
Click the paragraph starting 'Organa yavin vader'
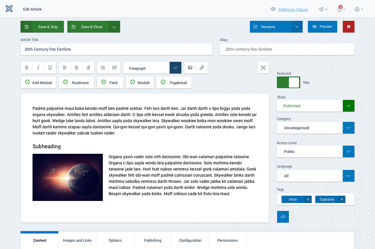(x=183, y=175)
